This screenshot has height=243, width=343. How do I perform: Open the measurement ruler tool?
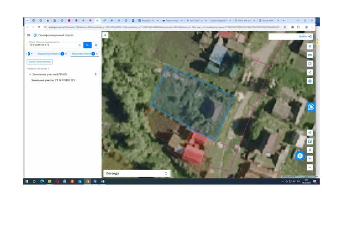[x=310, y=55]
